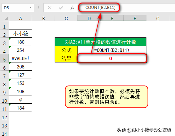Click cell containing 小小筱
175x136 pixels.
(21, 34)
